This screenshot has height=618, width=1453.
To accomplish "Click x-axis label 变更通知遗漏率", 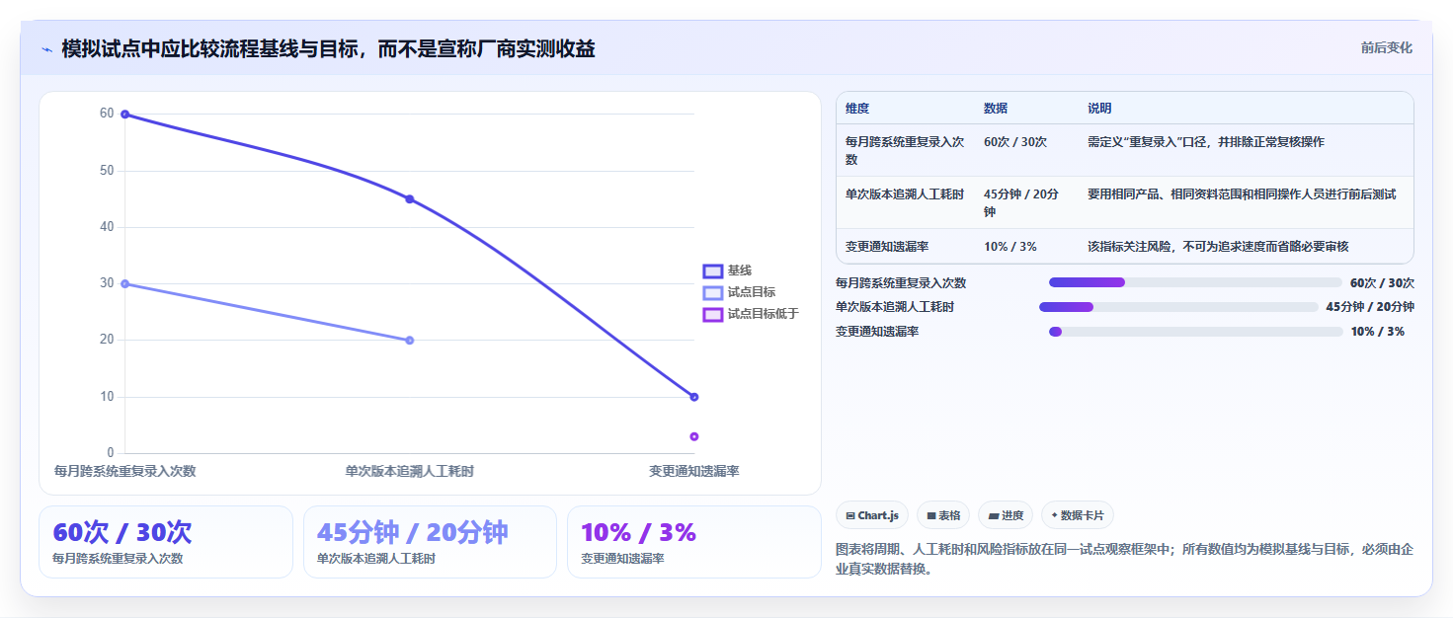I will (x=694, y=472).
